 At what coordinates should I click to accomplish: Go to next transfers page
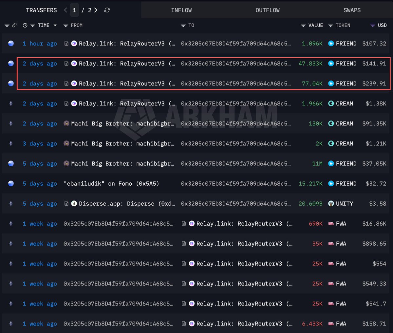(96, 10)
